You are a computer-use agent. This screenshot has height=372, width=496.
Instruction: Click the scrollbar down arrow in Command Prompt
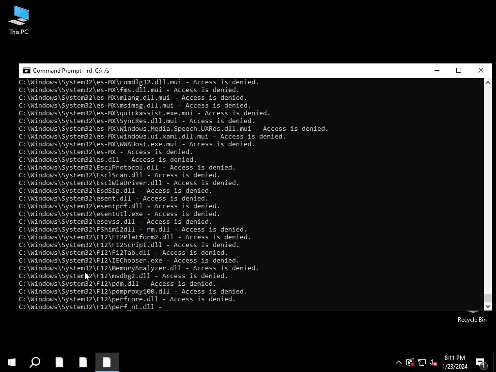(x=488, y=306)
